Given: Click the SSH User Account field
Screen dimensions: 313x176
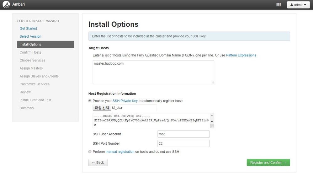Looking at the screenshot, I should pos(183,134).
